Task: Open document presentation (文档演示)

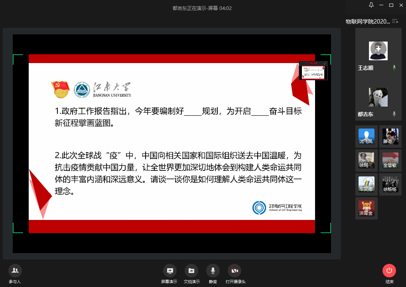Action: [191, 271]
